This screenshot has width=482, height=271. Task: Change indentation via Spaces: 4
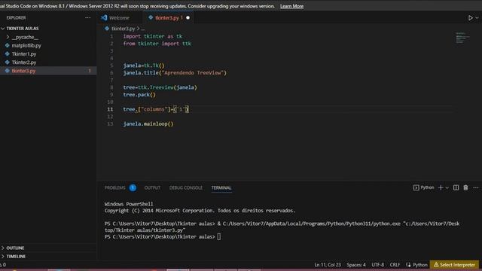click(x=356, y=265)
